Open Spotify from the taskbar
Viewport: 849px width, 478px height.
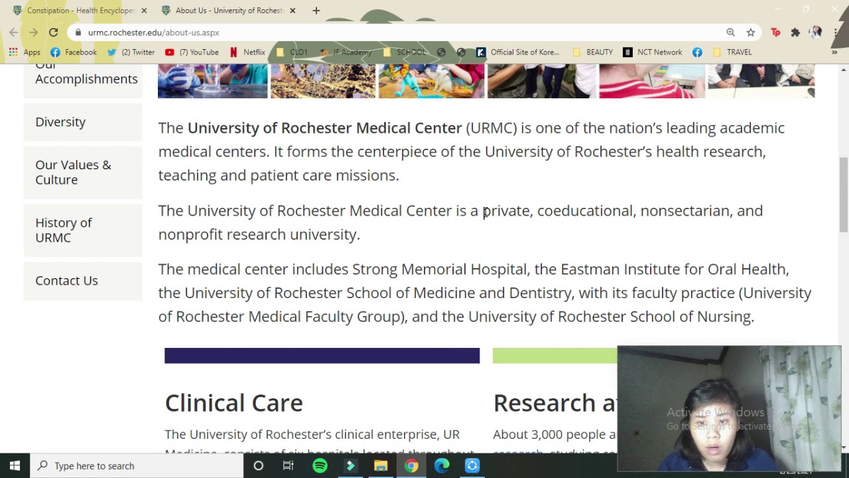click(x=320, y=466)
